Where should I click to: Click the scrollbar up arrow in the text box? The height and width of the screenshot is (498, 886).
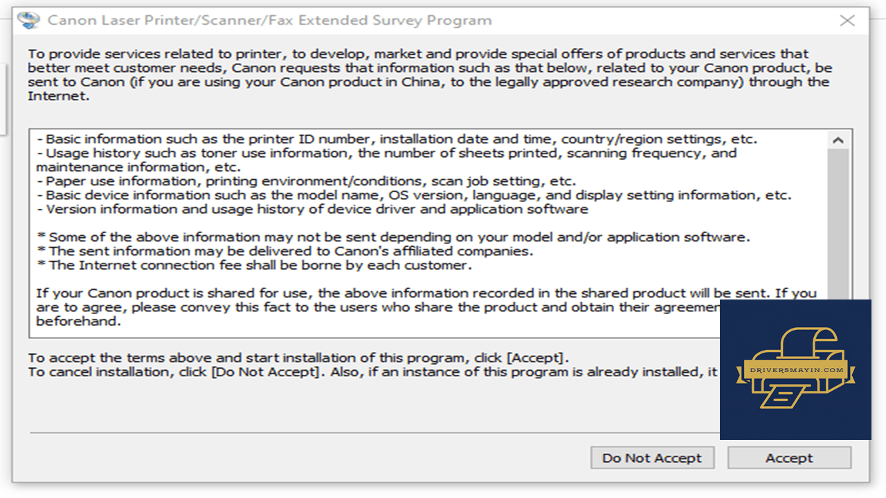pos(838,140)
